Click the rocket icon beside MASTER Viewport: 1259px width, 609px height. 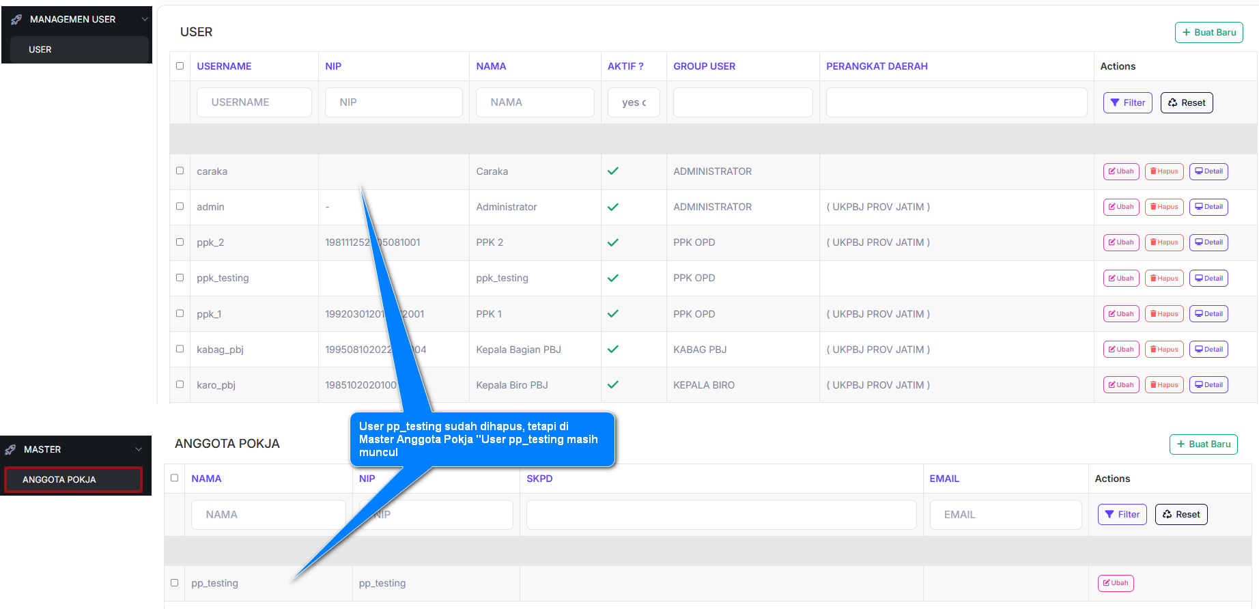(x=10, y=450)
